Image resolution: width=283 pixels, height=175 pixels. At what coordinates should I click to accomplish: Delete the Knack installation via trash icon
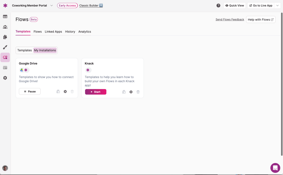tap(138, 92)
